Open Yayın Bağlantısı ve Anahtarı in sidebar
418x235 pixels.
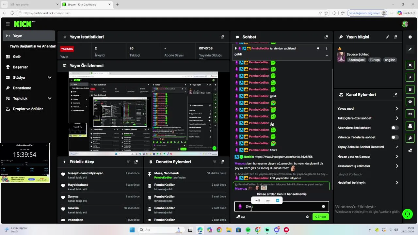coord(33,46)
